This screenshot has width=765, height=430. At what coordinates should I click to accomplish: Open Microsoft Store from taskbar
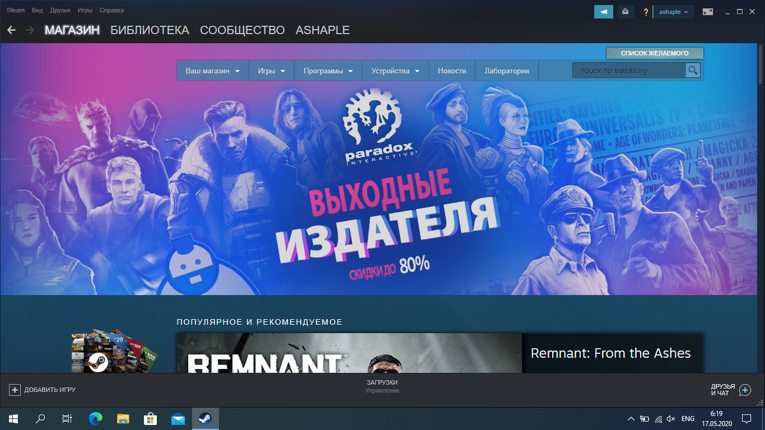click(x=150, y=419)
